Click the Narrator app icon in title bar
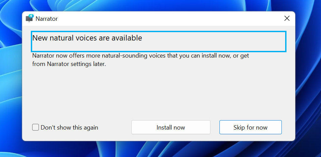Screen dimensions: 321x157 [30, 18]
